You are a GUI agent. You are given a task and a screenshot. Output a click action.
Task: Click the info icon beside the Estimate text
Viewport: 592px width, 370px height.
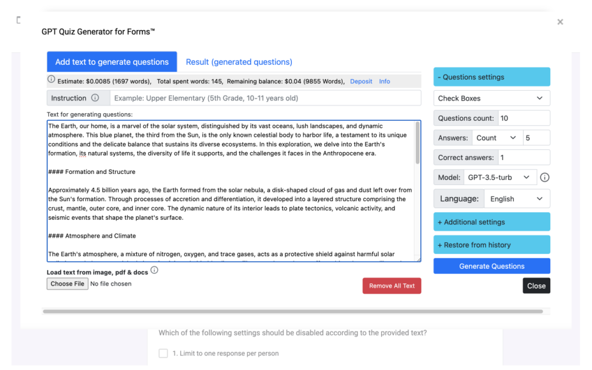[x=51, y=79]
